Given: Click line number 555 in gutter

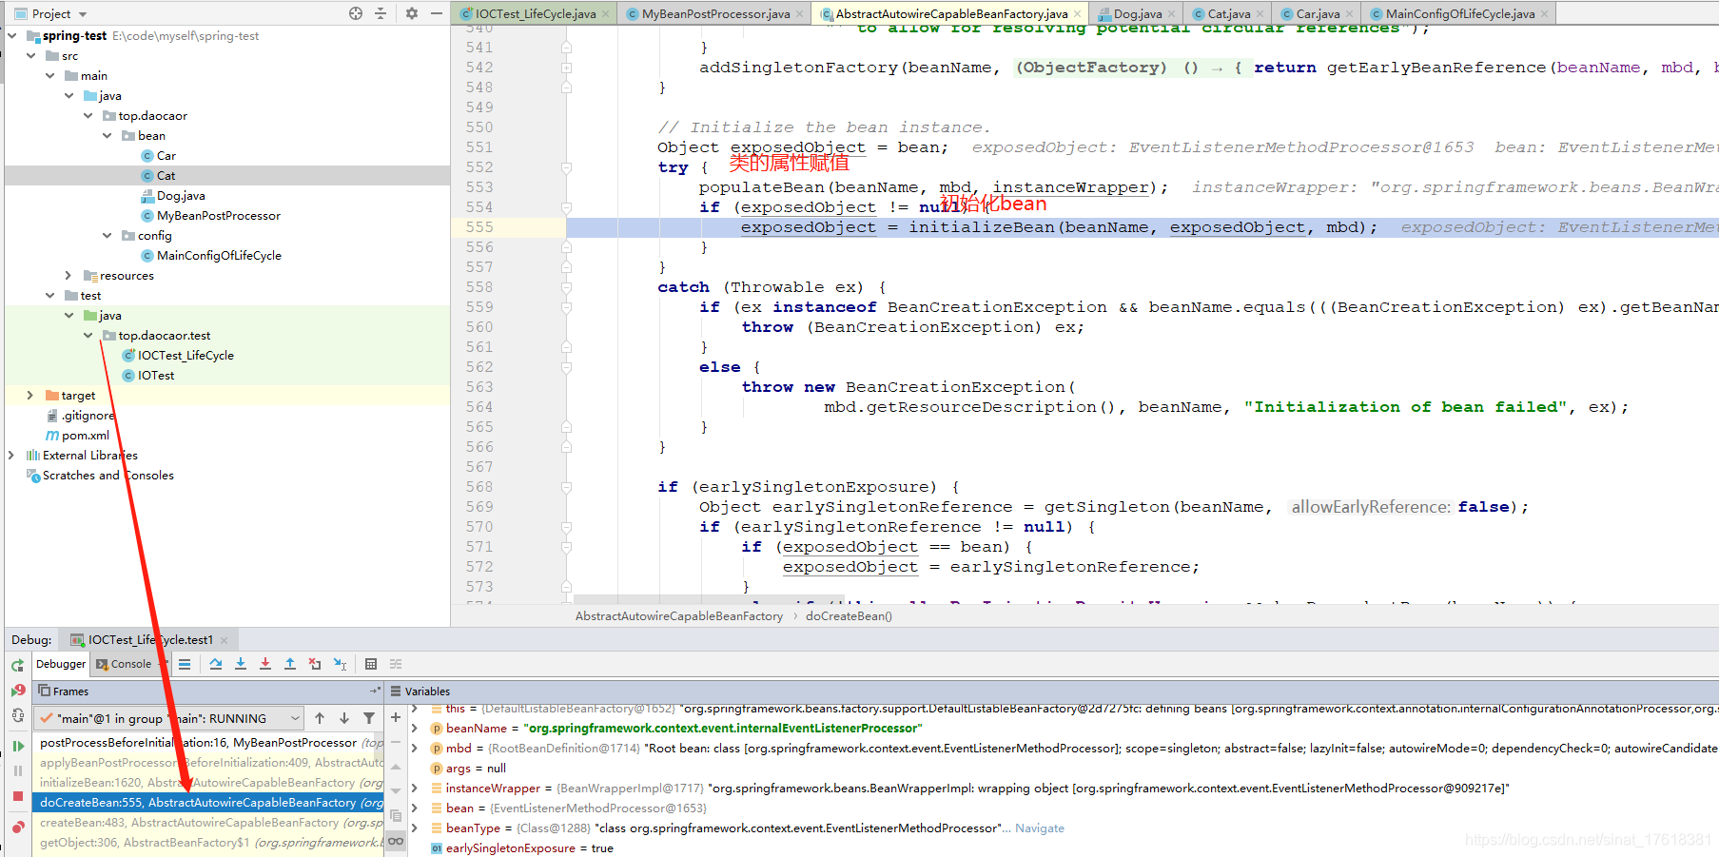Looking at the screenshot, I should [x=479, y=227].
